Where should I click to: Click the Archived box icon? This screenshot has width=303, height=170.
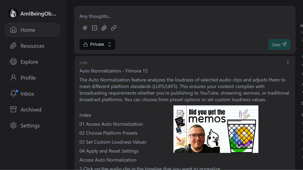tap(13, 110)
